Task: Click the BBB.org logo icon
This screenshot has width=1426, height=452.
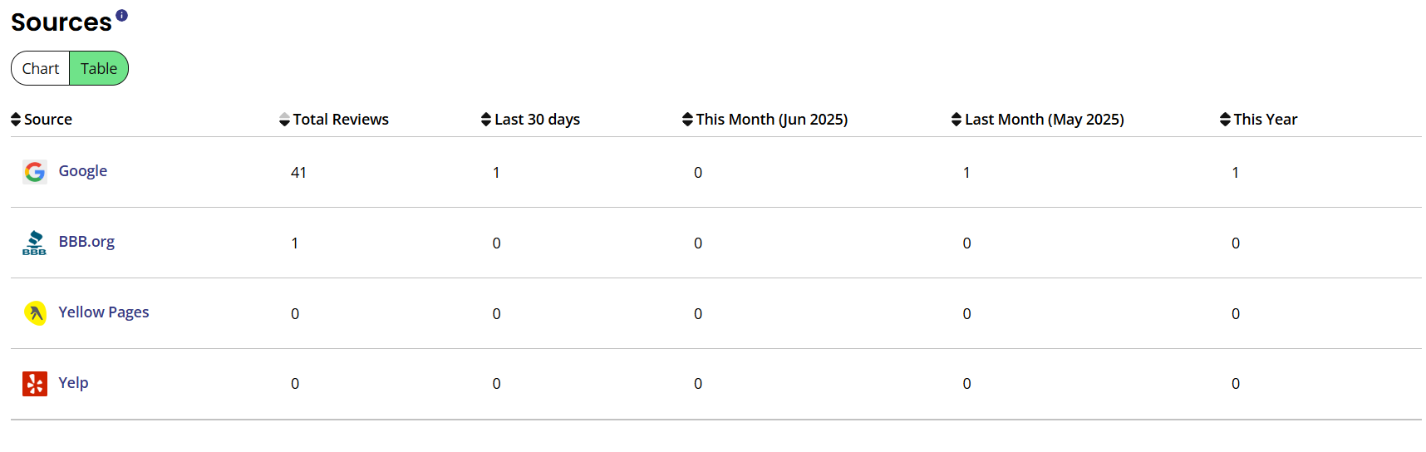Action: point(35,243)
